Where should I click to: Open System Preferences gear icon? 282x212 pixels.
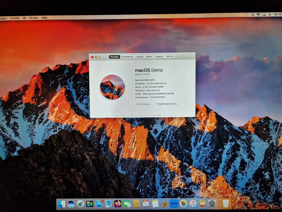[x=212, y=204]
